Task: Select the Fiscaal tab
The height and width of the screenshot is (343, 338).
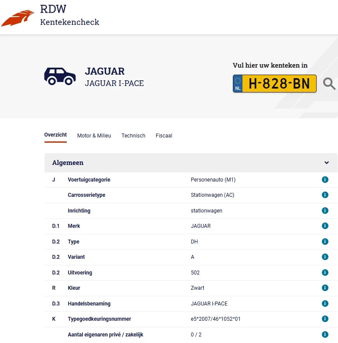Action: (164, 136)
